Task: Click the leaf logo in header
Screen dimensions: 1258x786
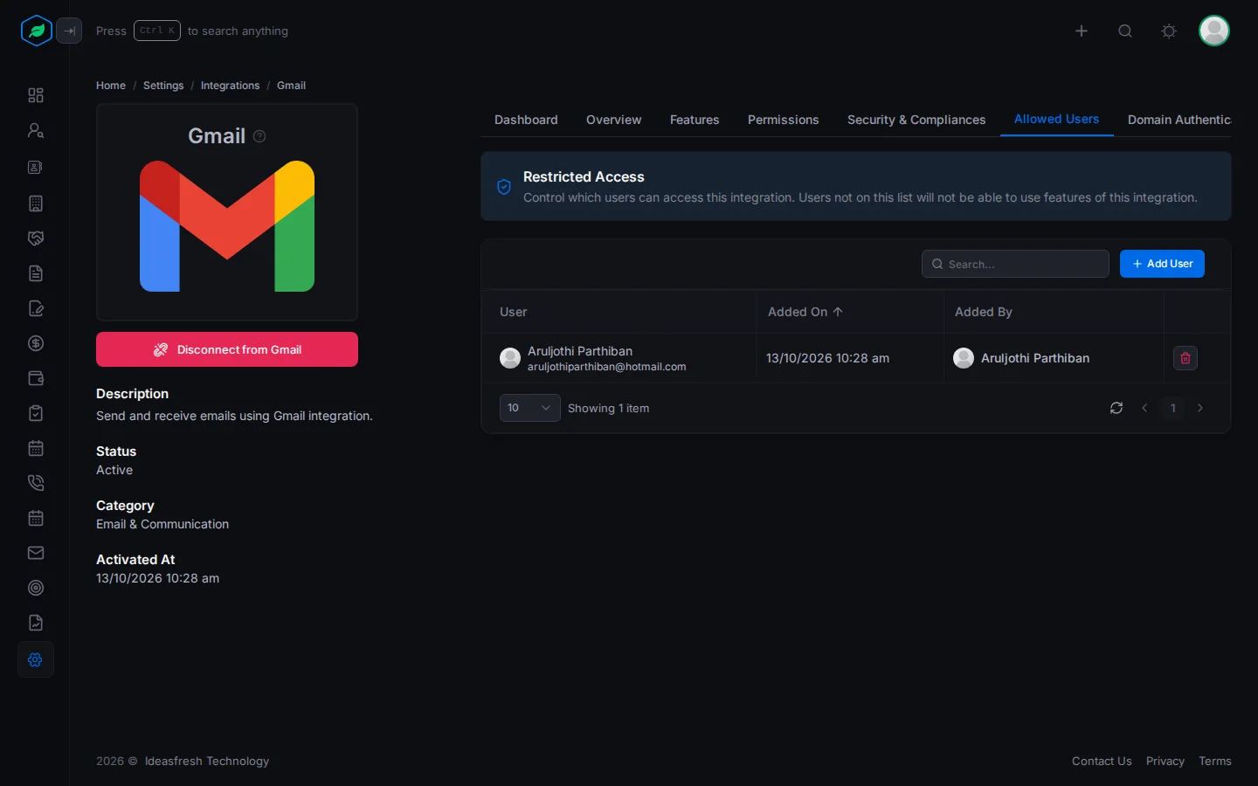Action: (x=37, y=31)
